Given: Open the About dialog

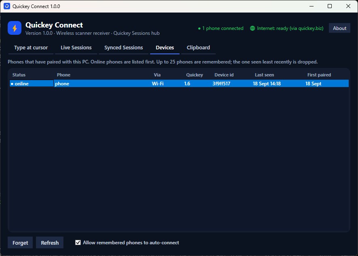Looking at the screenshot, I should [x=339, y=28].
